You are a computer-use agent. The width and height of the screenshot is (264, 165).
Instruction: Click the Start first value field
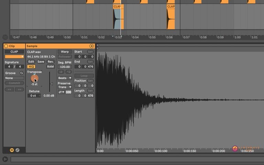click(78, 57)
